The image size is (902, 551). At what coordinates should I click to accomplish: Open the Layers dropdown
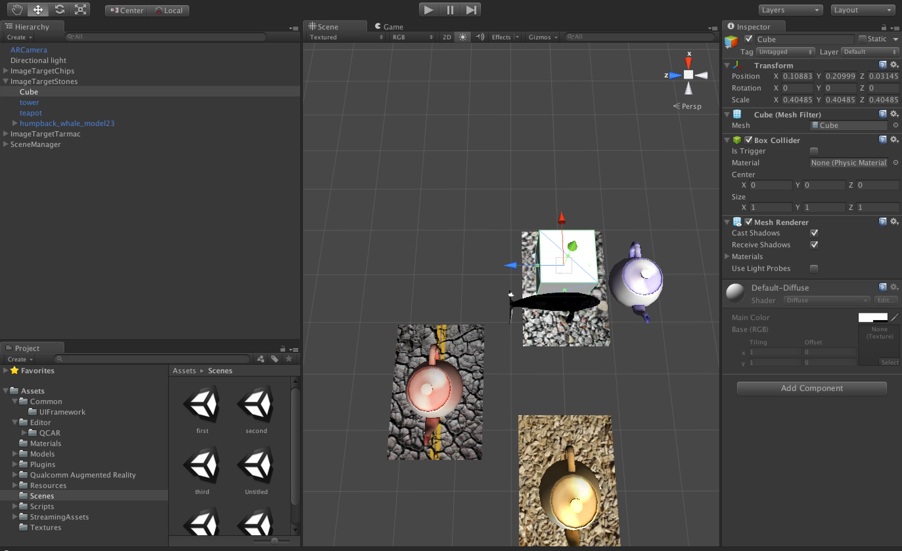[790, 10]
